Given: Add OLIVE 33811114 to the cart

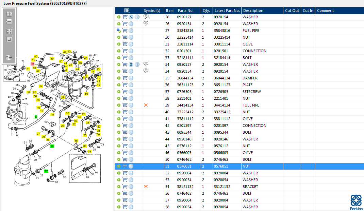Looking at the screenshot, I should (x=125, y=44).
